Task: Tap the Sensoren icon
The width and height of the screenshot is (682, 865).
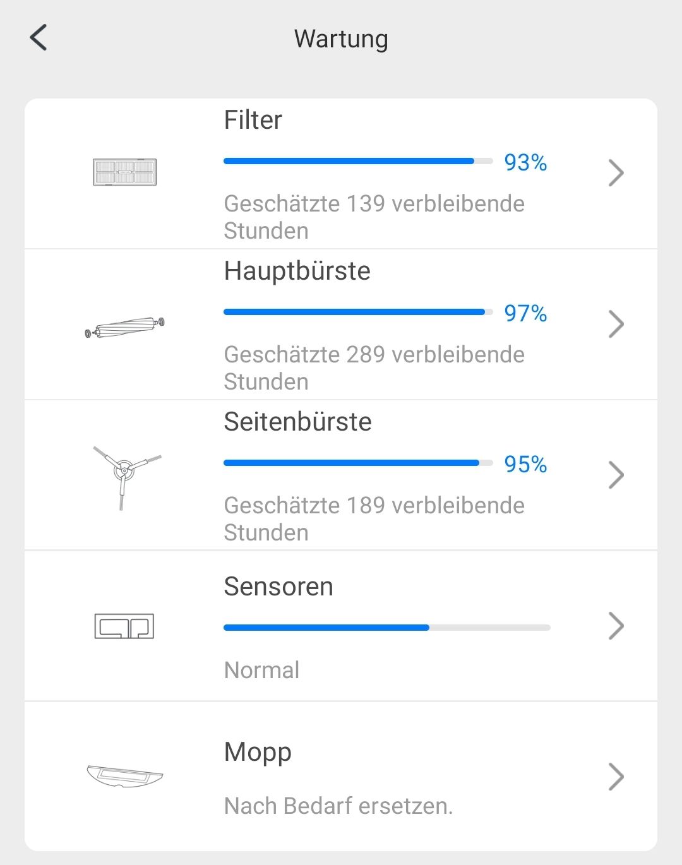Action: [124, 626]
